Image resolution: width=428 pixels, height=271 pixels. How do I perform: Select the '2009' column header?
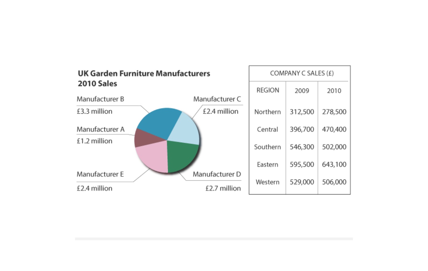click(302, 91)
